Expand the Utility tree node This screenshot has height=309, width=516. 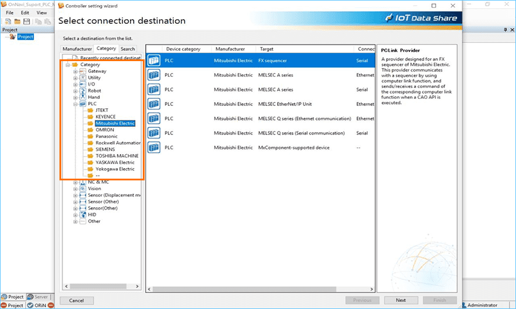tap(75, 78)
